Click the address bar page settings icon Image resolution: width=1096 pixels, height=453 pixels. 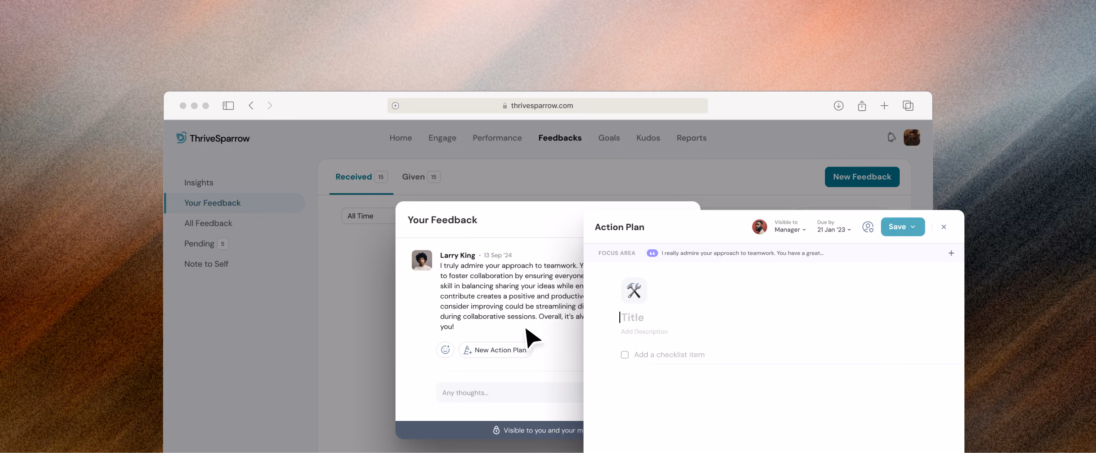click(x=396, y=106)
